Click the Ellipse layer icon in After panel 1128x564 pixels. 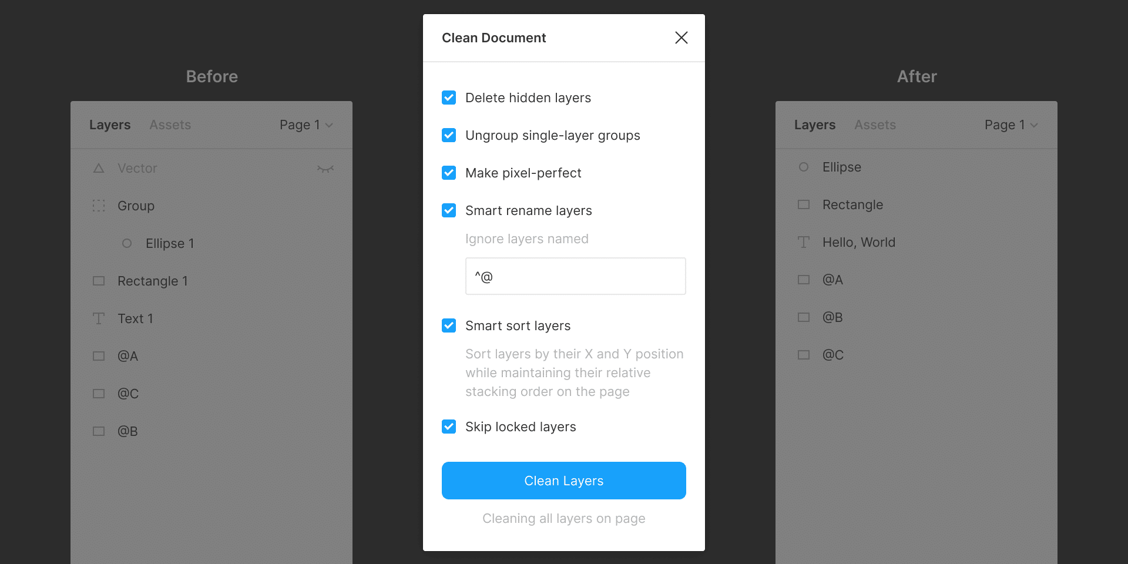pyautogui.click(x=804, y=167)
